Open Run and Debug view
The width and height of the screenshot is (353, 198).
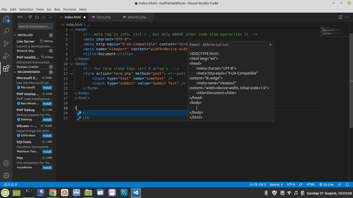click(6, 56)
